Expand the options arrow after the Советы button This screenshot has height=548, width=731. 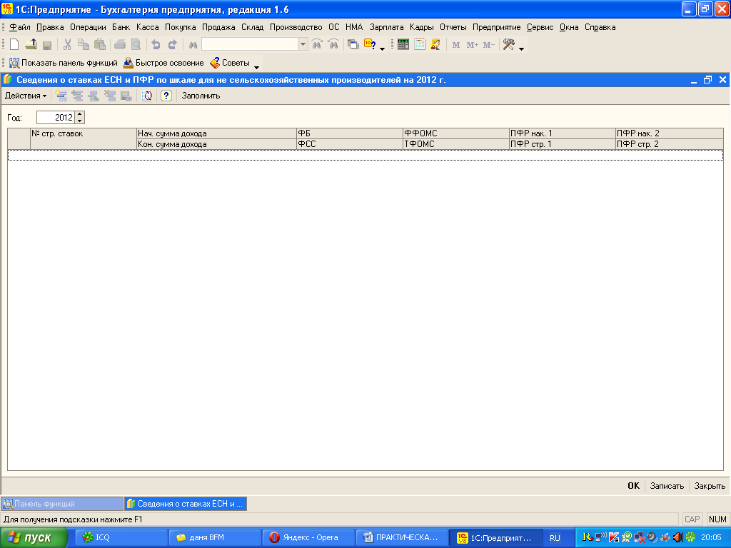256,66
